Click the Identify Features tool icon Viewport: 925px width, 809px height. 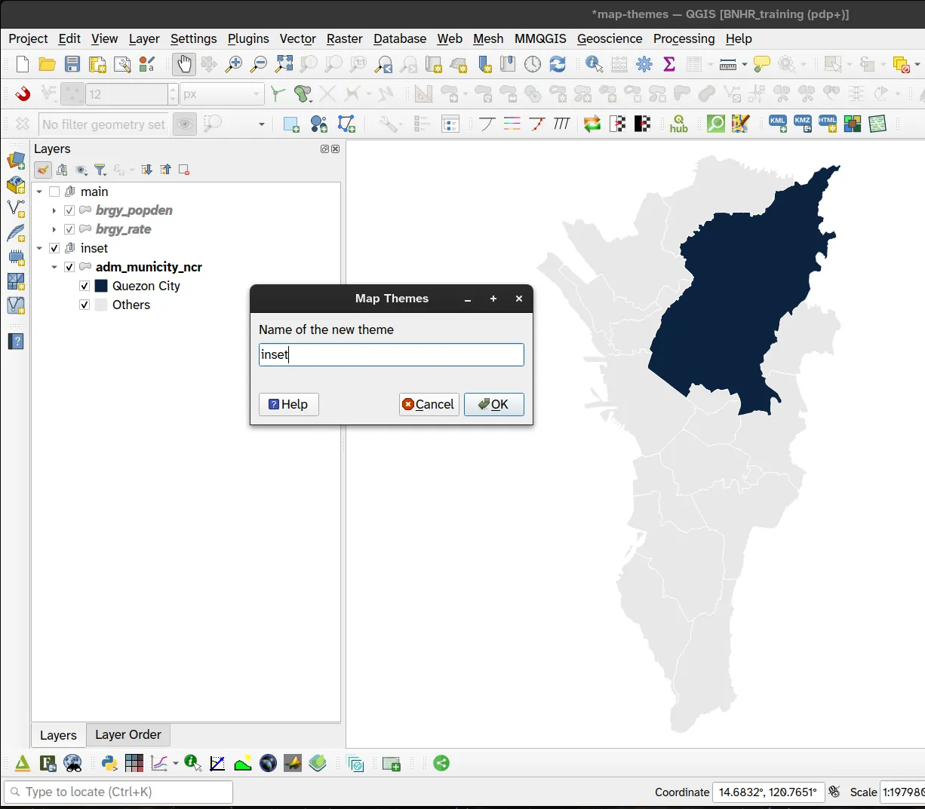pos(594,65)
